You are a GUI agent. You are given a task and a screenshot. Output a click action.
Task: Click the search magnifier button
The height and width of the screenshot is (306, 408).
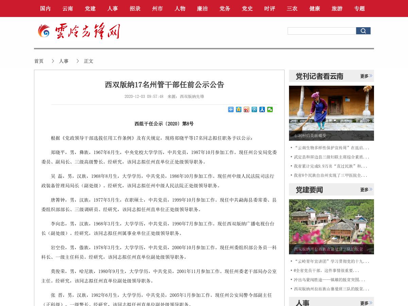[x=363, y=31]
